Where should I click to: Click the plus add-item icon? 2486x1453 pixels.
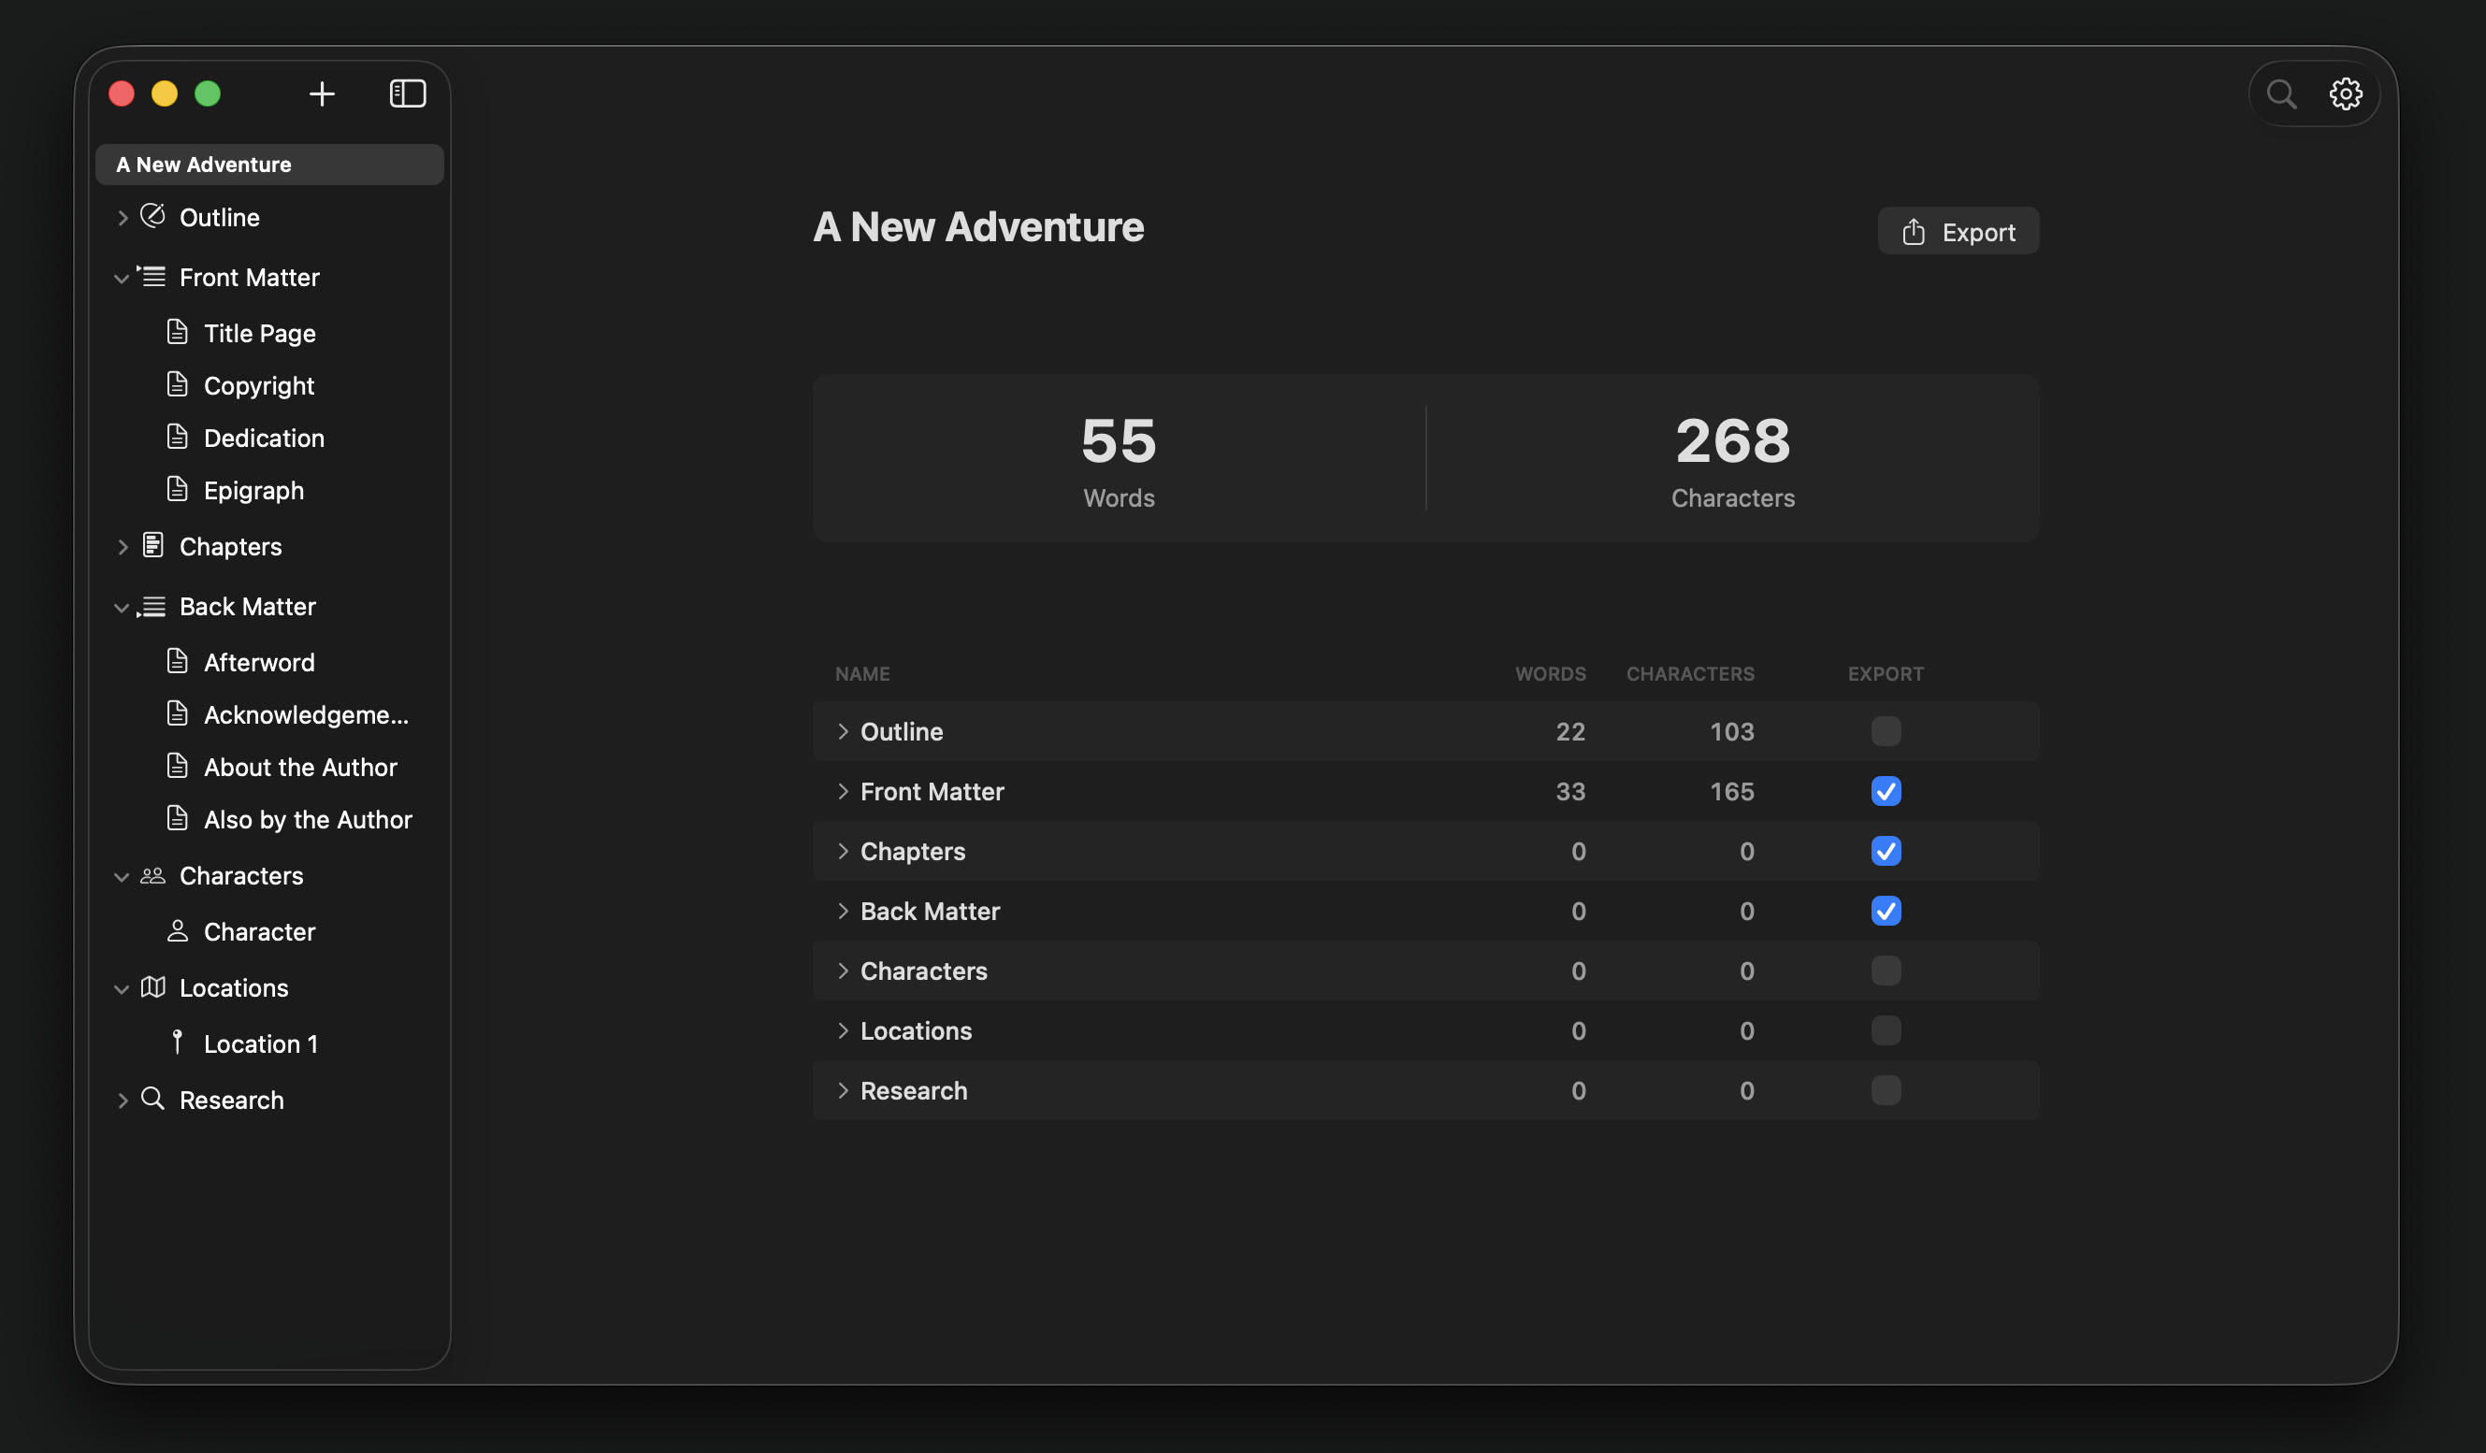[x=322, y=94]
